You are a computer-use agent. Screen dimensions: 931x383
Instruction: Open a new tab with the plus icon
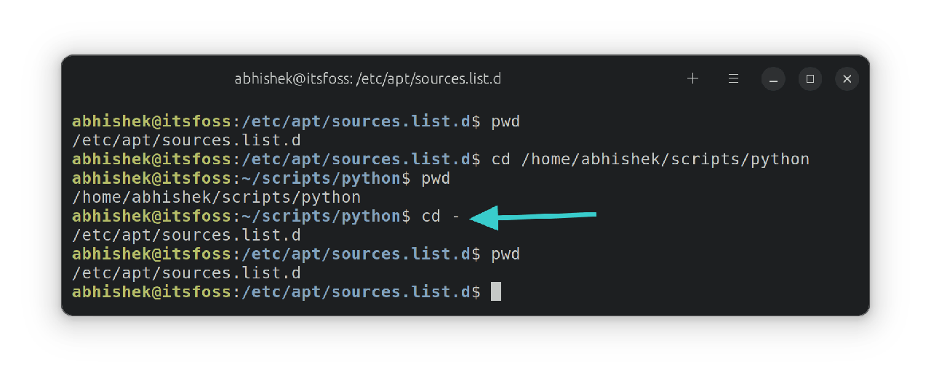(692, 78)
